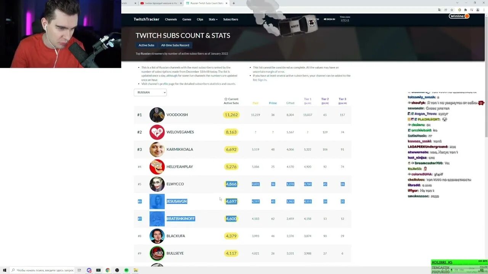Screen dimensions: 488x274
Task: Open the HELLYEAHPLAY channel name link
Action: 180,167
